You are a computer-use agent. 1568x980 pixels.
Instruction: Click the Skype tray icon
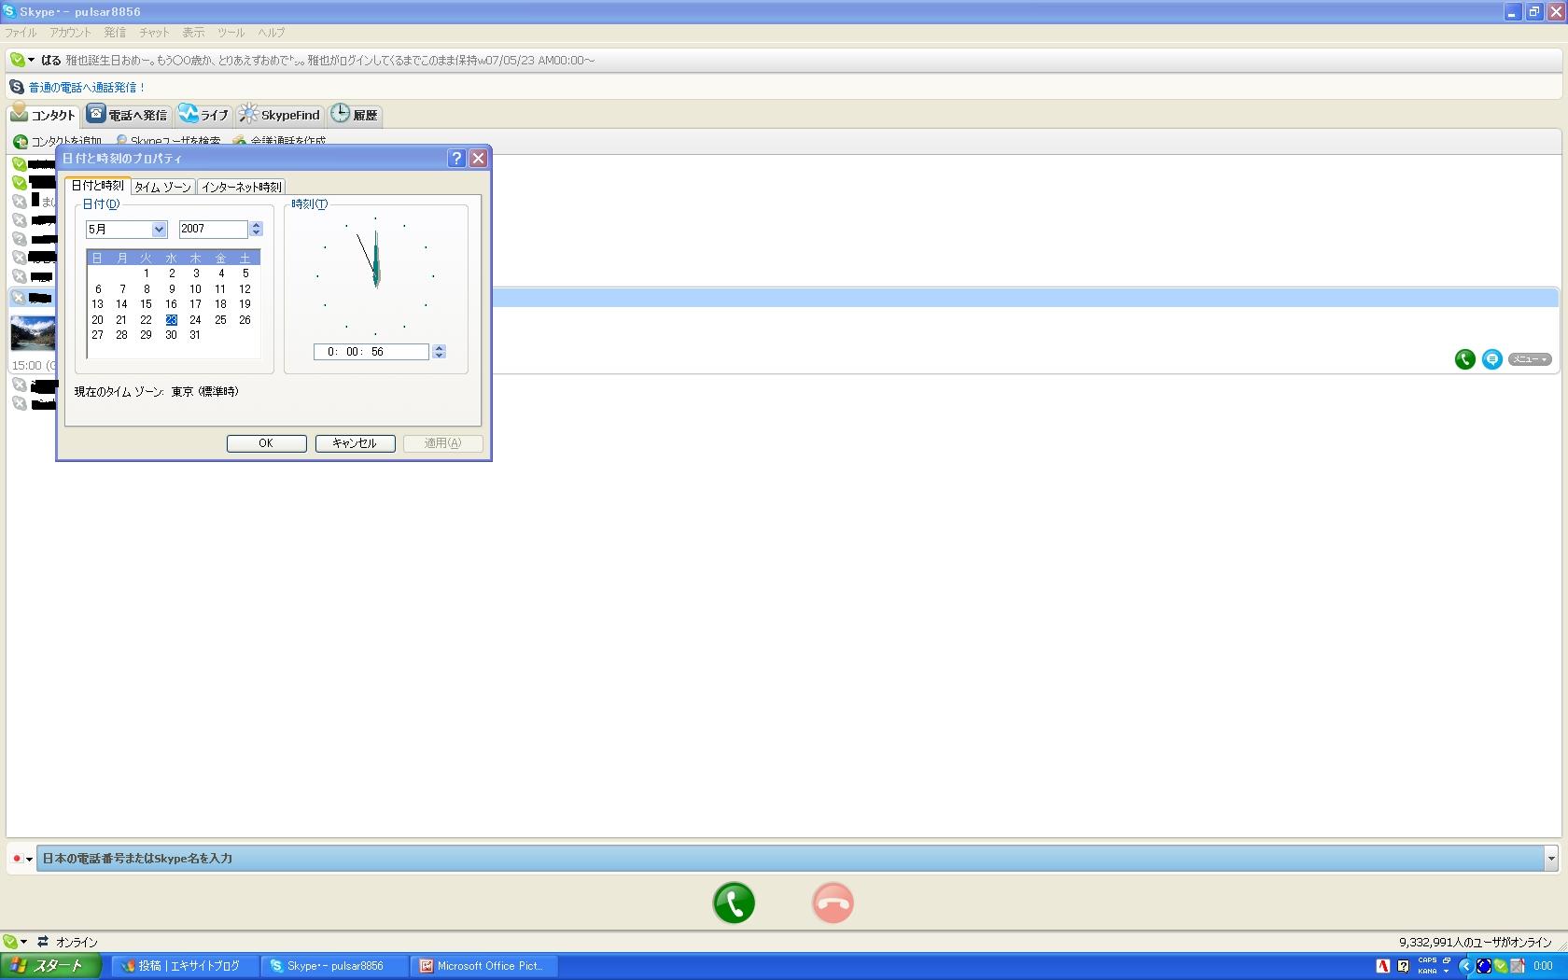click(1501, 966)
